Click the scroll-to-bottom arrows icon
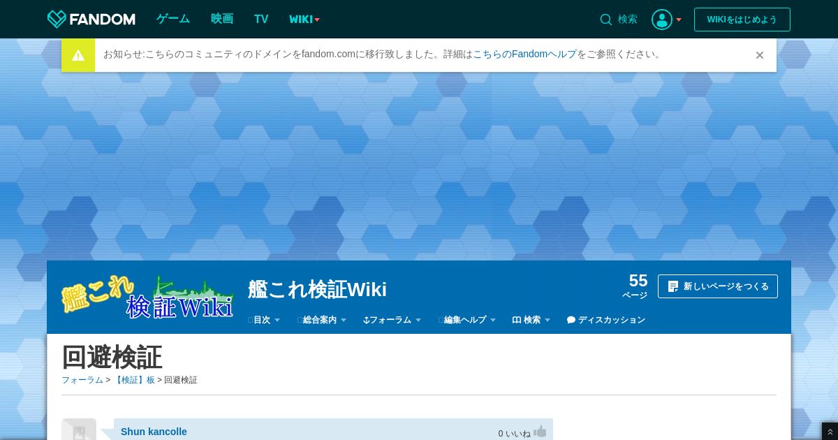Viewport: 838px width, 440px height. (x=830, y=432)
